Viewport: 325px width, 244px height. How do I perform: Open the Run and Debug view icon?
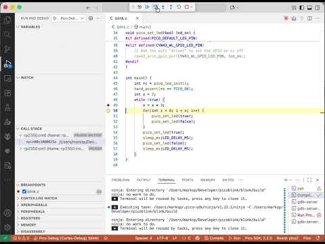7,64
